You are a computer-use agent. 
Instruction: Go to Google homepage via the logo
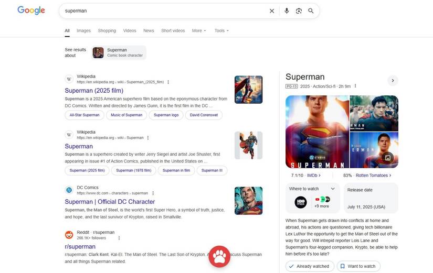click(x=31, y=10)
